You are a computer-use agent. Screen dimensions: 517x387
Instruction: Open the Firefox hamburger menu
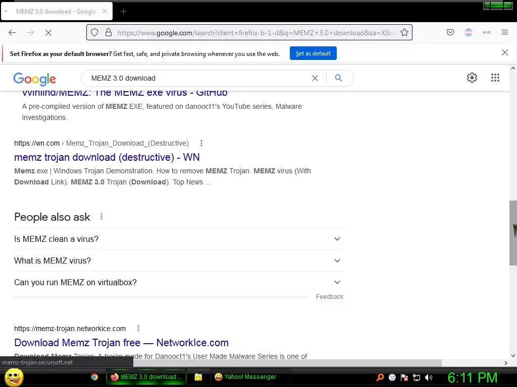tap(505, 32)
